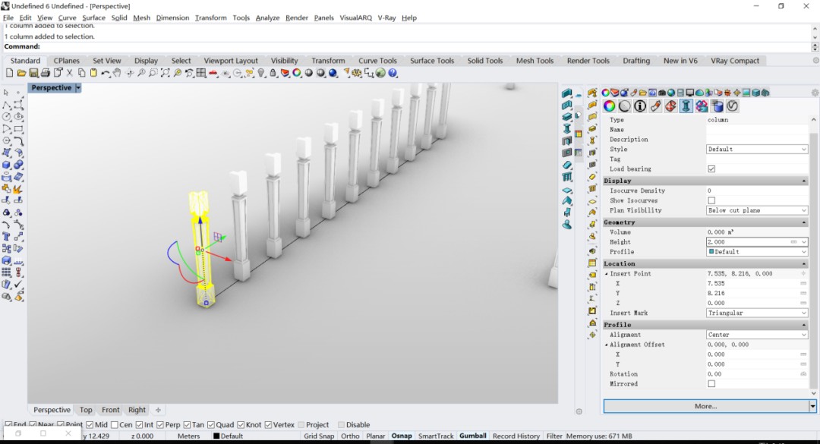Click the Height value input field
820x444 pixels.
tap(748, 242)
